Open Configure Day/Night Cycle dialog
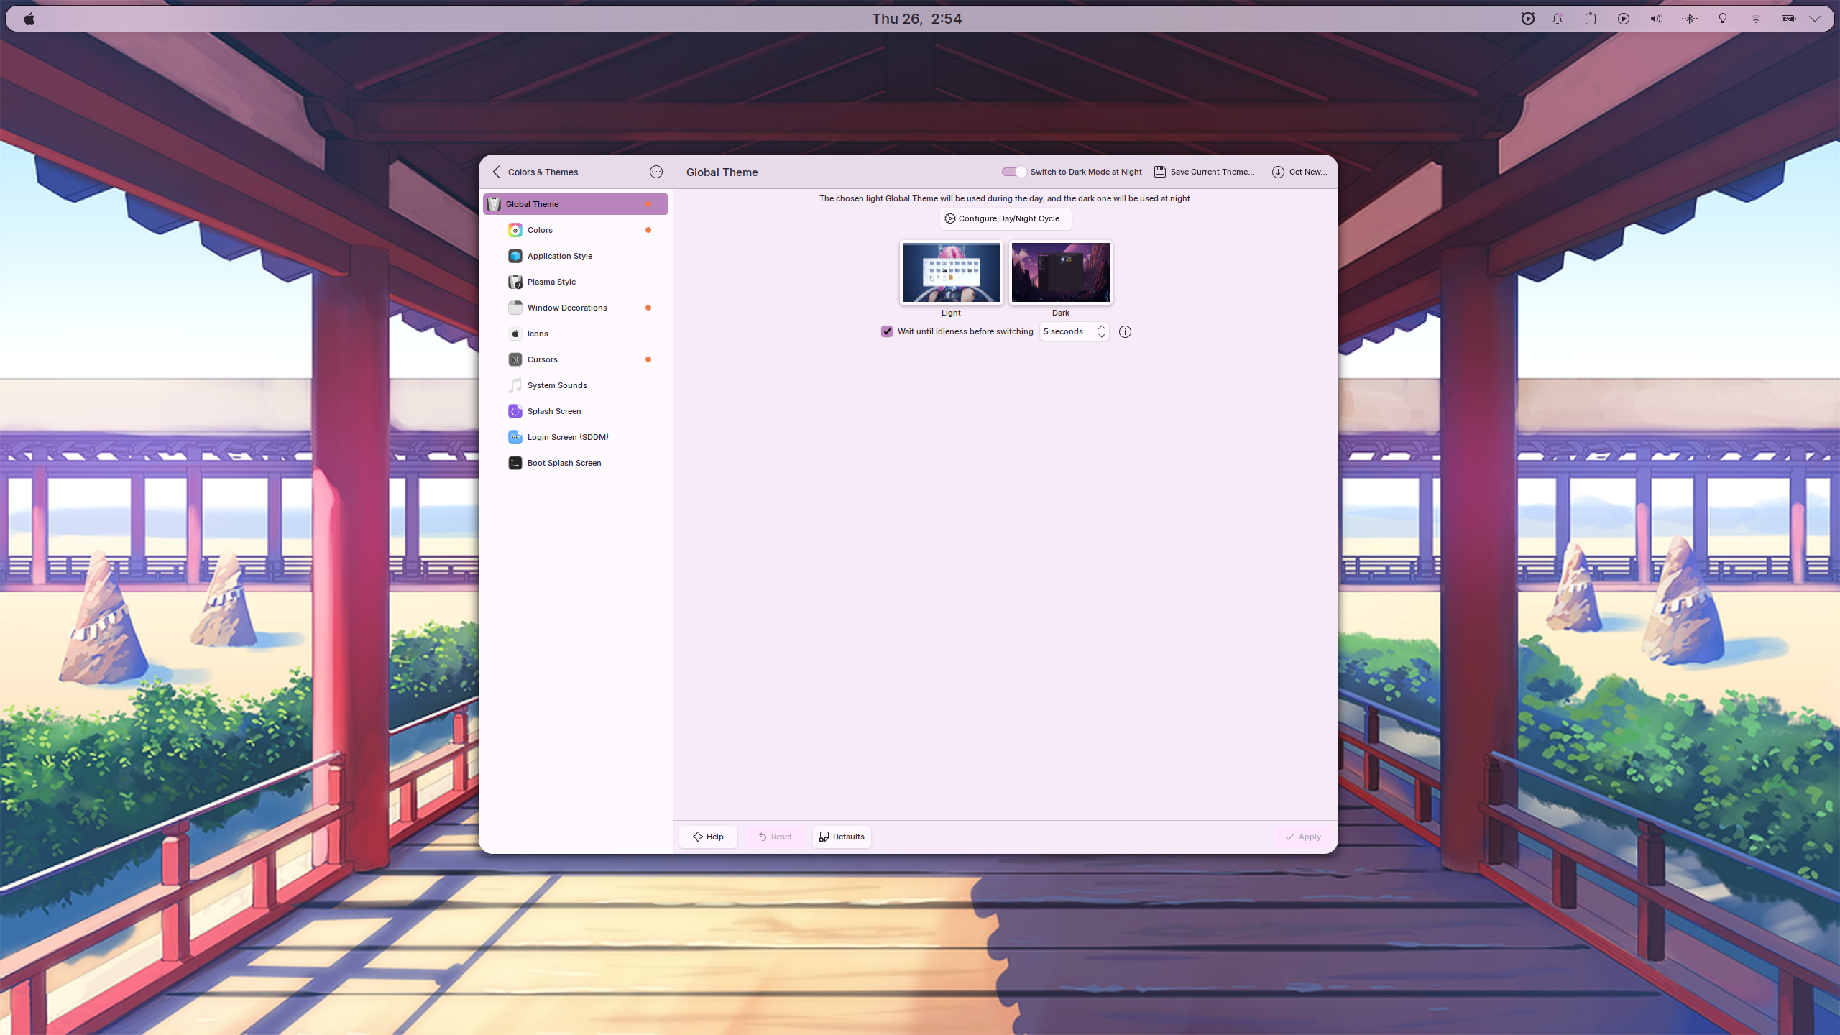Image resolution: width=1840 pixels, height=1035 pixels. (x=1004, y=218)
